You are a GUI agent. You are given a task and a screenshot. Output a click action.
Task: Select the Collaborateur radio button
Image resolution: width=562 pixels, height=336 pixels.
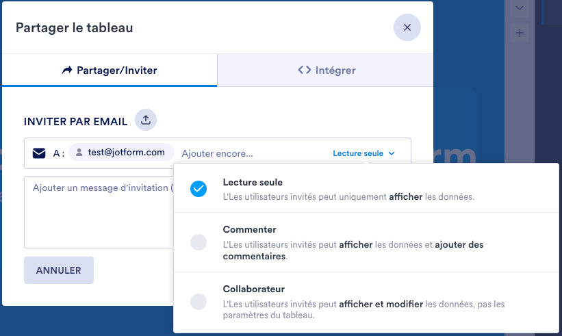click(198, 301)
